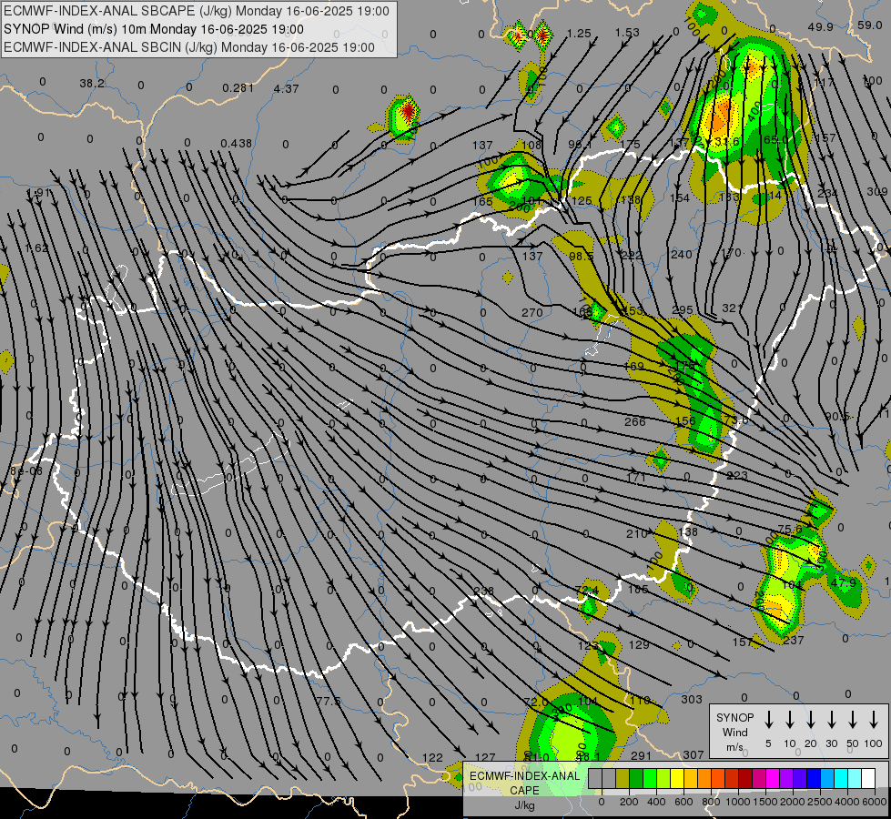Click the 800 tick on CAPE scale

click(x=711, y=802)
